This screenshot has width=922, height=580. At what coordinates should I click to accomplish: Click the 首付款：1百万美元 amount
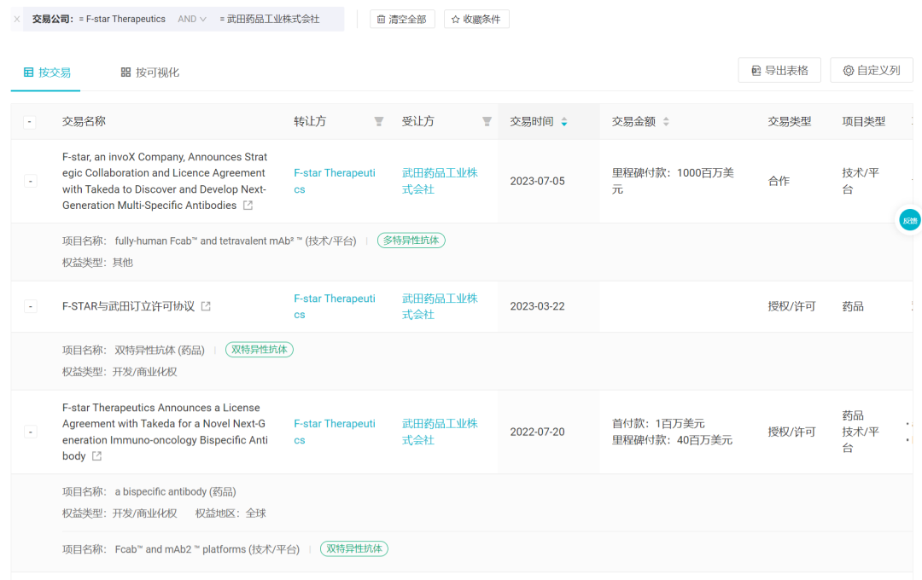(x=658, y=424)
